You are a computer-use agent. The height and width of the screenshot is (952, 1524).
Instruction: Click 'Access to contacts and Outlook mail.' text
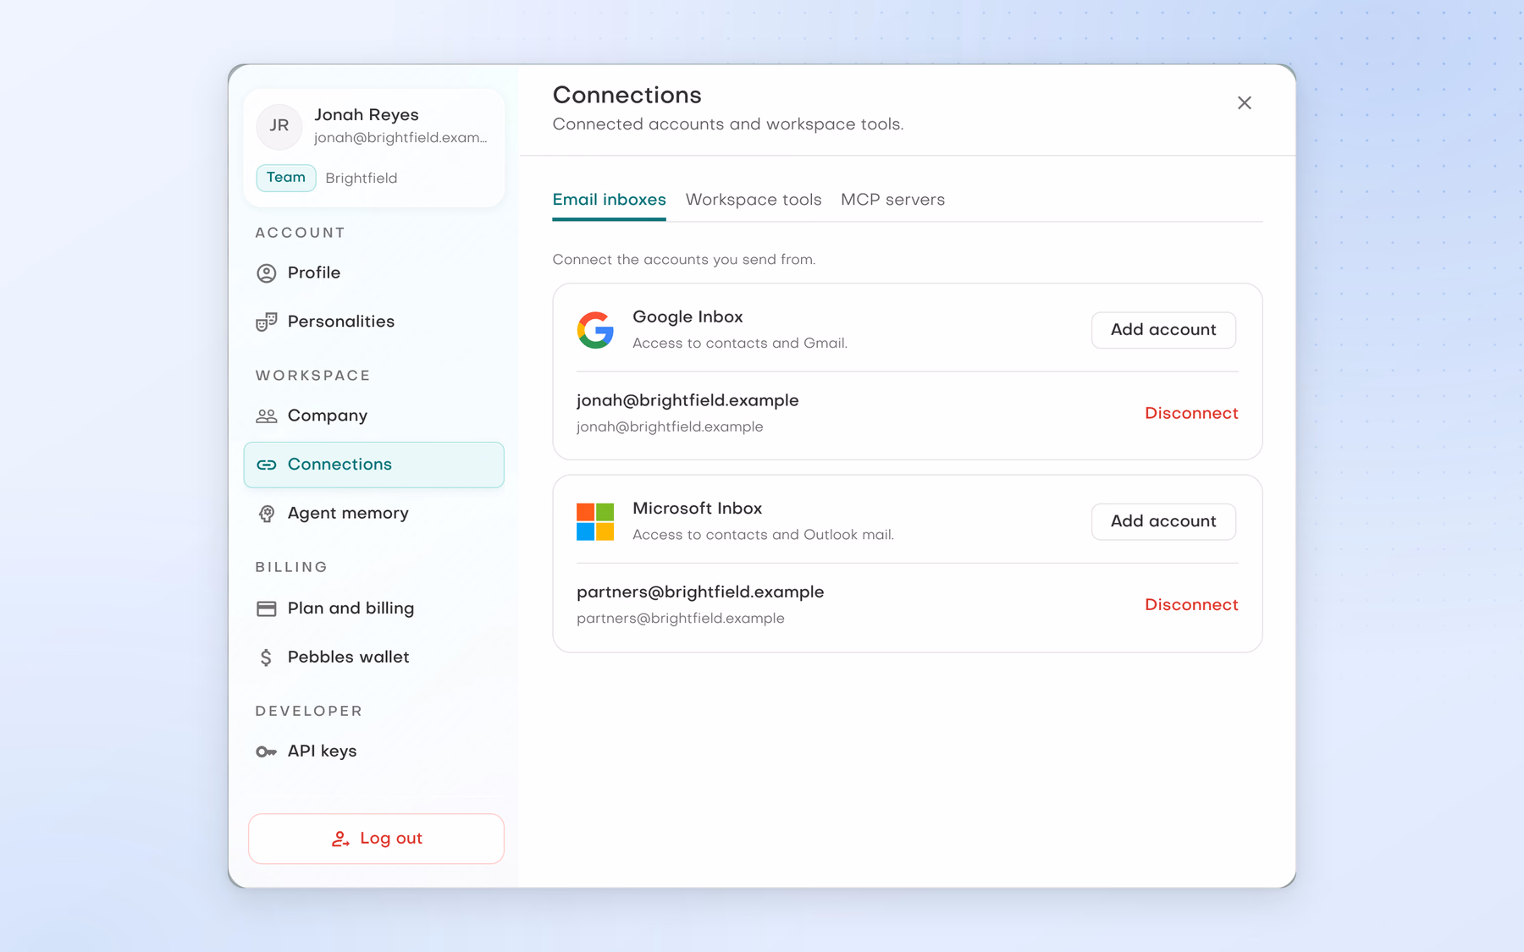pyautogui.click(x=763, y=535)
